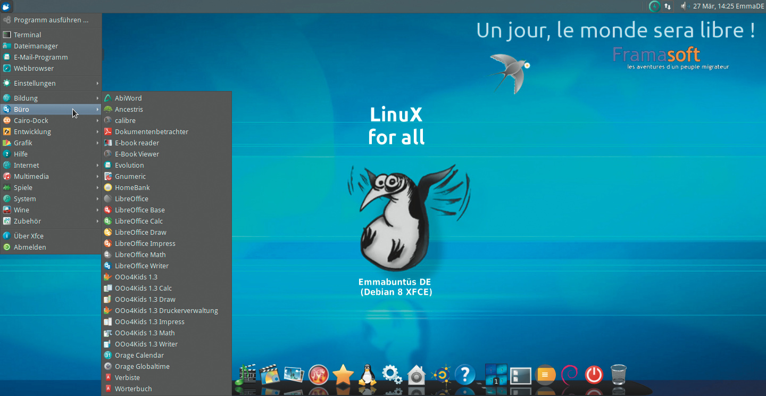
Task: Open the network arrows tray icon
Action: point(668,6)
